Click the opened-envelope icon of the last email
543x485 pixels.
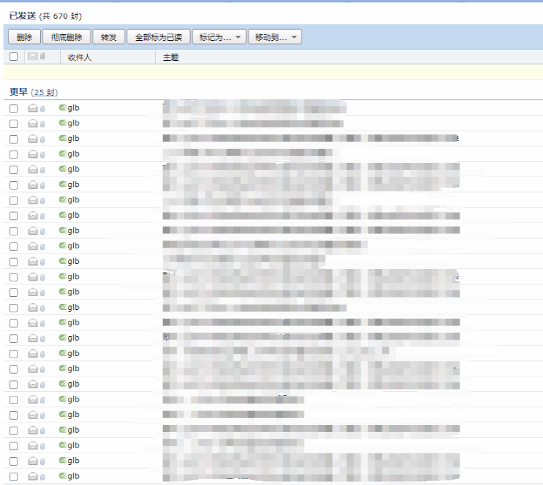pyautogui.click(x=32, y=477)
